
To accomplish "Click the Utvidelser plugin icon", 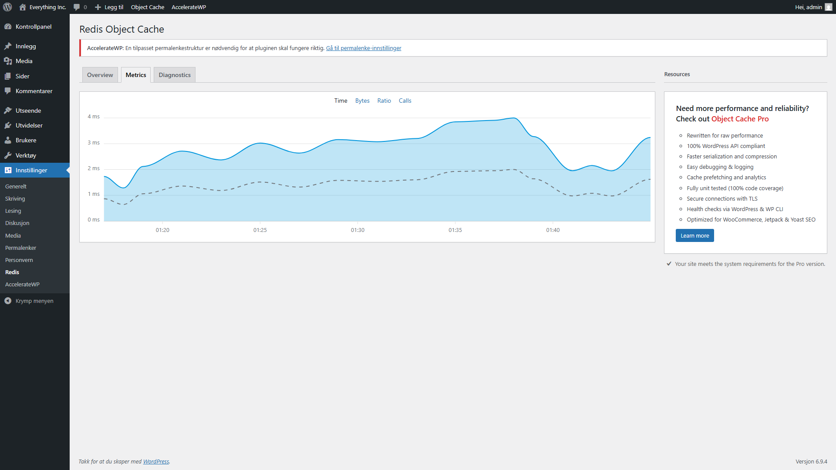I will (x=8, y=125).
